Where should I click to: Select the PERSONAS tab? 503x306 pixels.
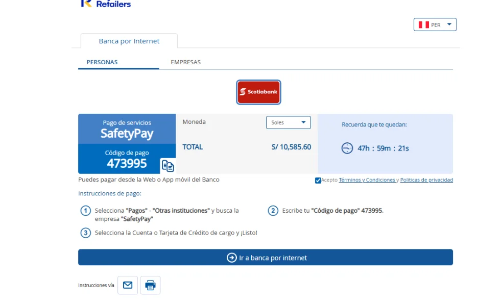point(102,62)
